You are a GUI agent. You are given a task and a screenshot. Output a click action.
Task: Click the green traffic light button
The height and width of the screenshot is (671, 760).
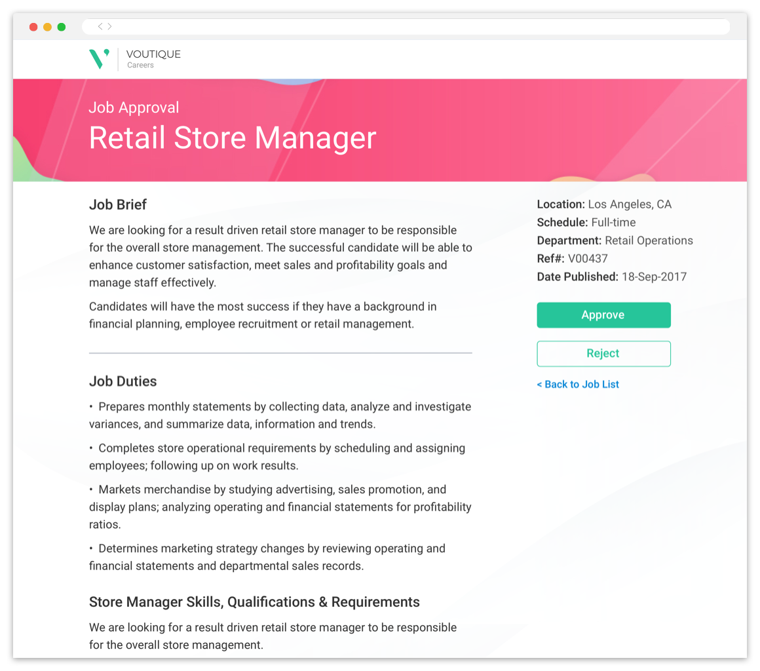click(61, 26)
